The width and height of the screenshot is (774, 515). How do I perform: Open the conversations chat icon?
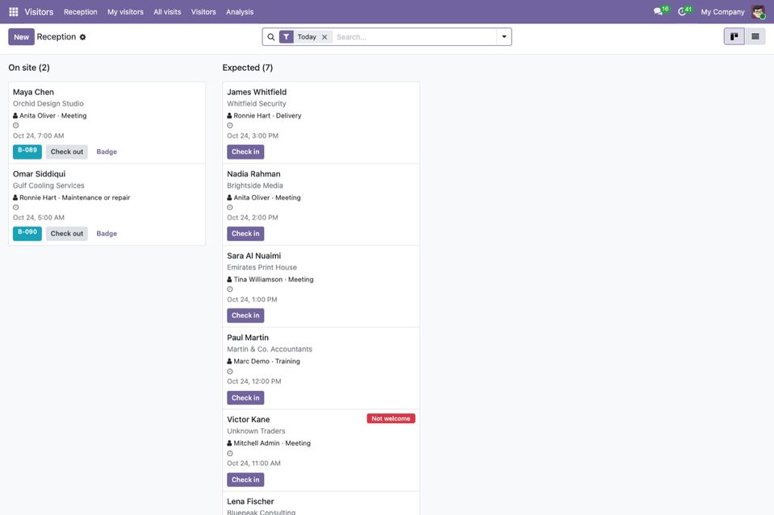(x=658, y=11)
